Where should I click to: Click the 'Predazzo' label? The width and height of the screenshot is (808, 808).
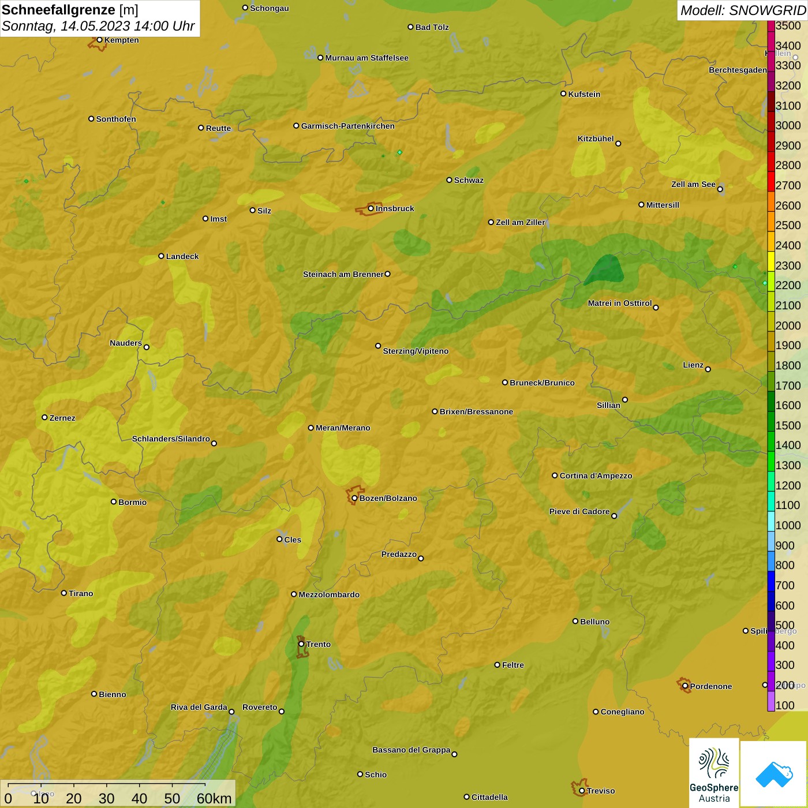click(399, 554)
